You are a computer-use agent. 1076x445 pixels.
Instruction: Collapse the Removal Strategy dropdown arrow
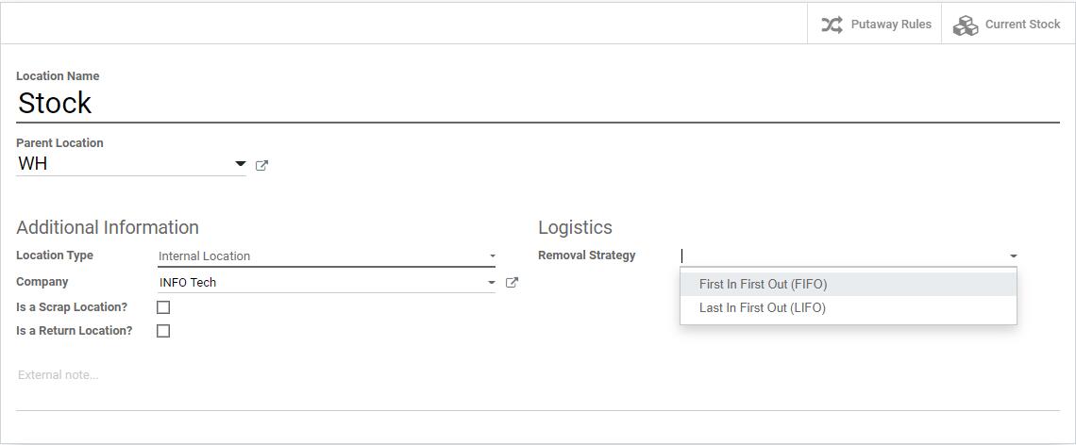[x=1014, y=256]
